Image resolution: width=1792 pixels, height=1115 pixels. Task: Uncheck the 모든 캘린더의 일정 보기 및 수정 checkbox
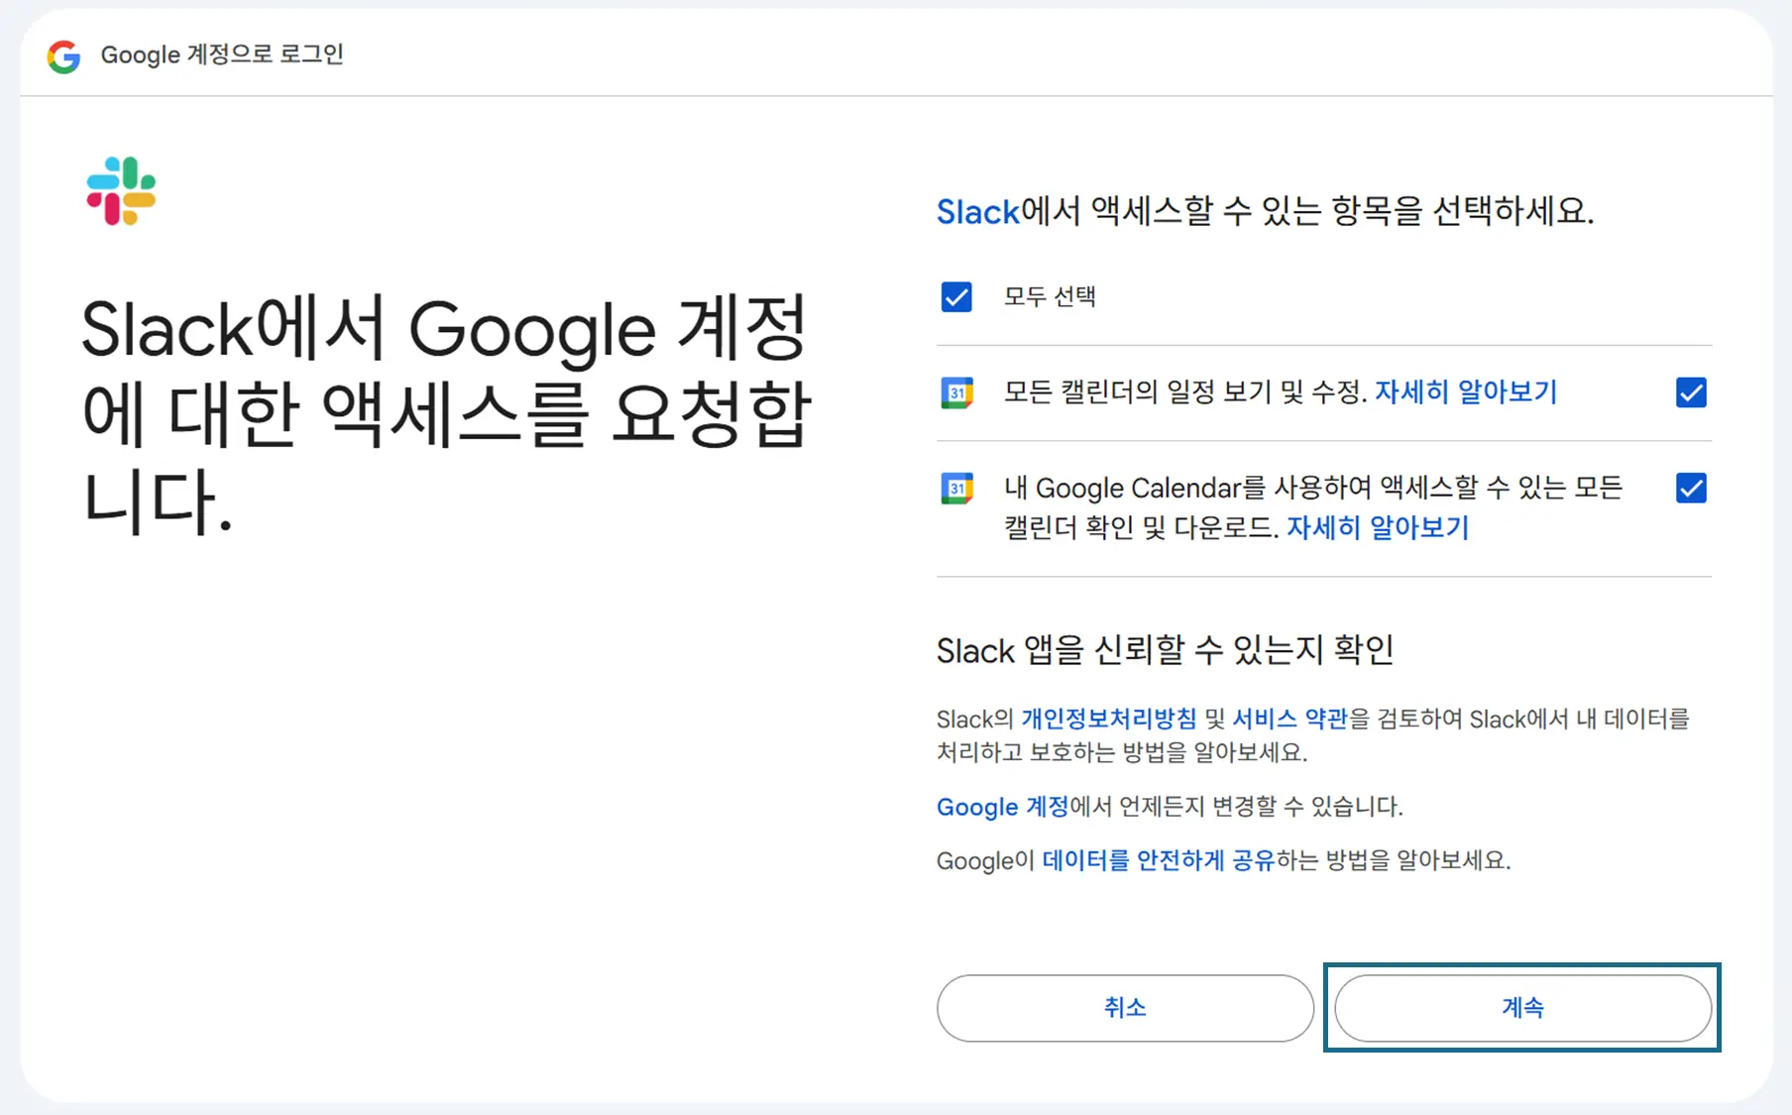pos(1691,393)
